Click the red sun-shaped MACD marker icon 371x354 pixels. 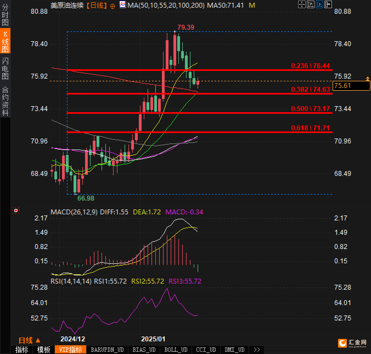[16, 211]
